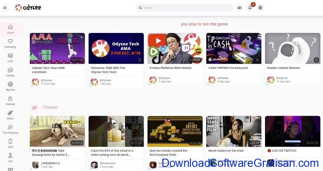323x171 pixels.
Task: Click @thebiteshot channel avatar
Action: tap(94, 165)
